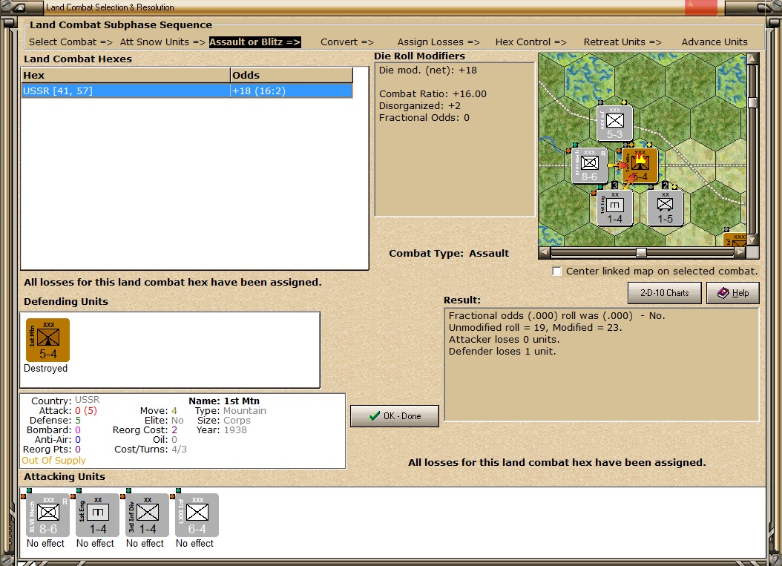Select the XLVI Mech 8-6 attacking unit
The height and width of the screenshot is (566, 782).
[48, 515]
